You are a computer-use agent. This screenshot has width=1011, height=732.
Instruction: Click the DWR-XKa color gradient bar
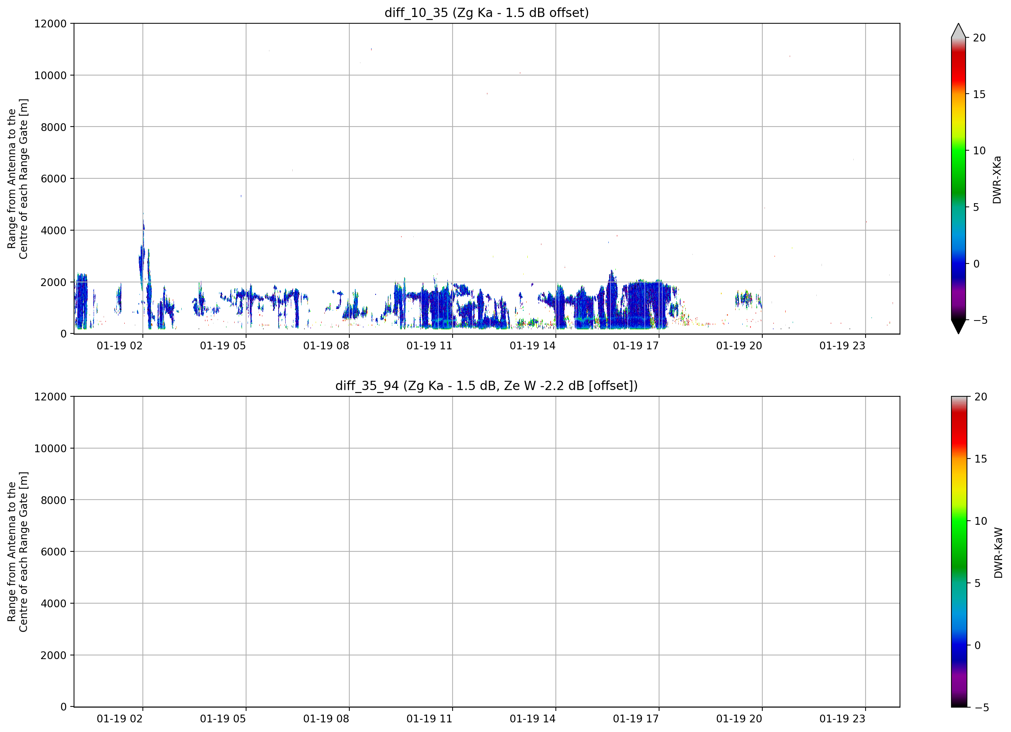(958, 179)
